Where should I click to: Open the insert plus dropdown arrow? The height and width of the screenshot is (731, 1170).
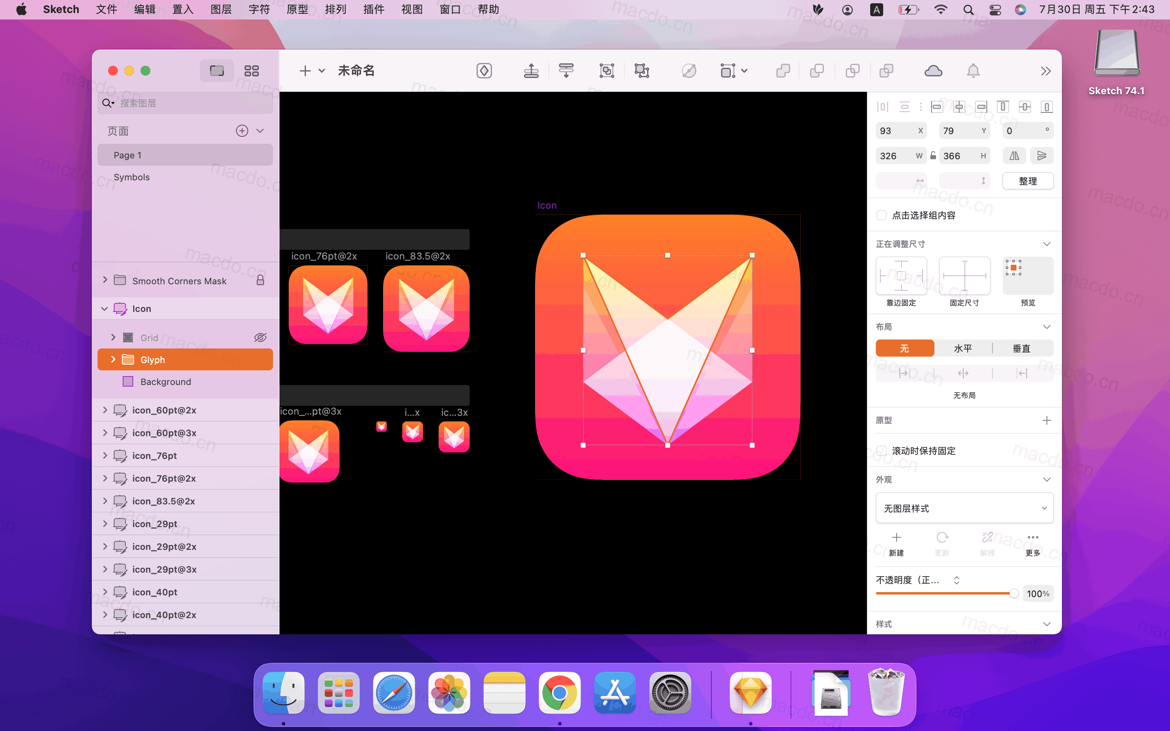tap(321, 71)
